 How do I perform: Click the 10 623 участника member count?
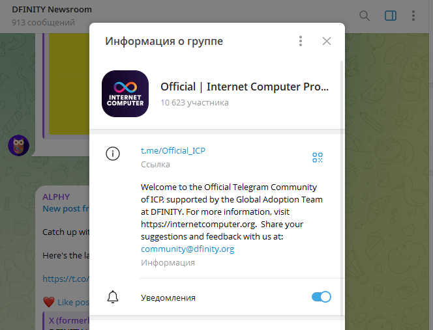[194, 103]
